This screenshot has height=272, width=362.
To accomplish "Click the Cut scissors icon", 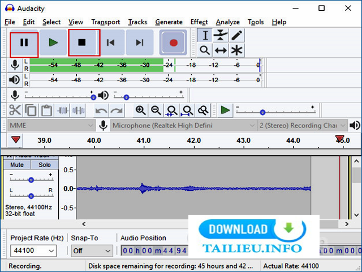I will [x=15, y=110].
